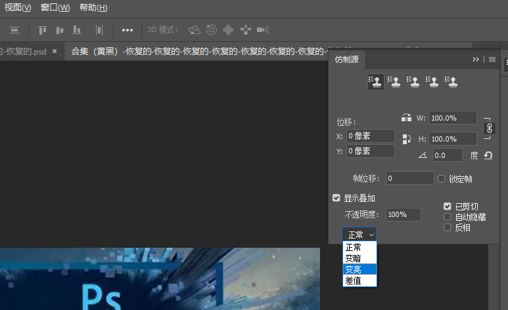
Task: Click the align top edges icon
Action: tap(43, 30)
